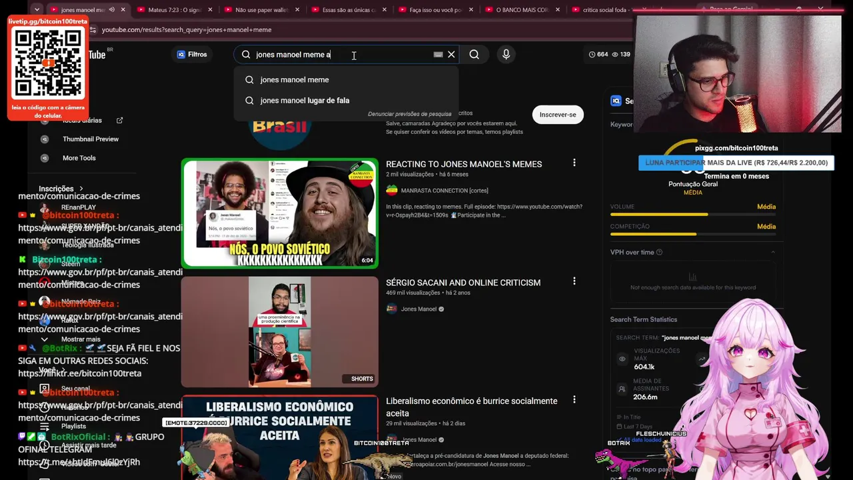853x480 pixels.
Task: Click the eye icon beside the 139 counter
Action: (x=615, y=55)
